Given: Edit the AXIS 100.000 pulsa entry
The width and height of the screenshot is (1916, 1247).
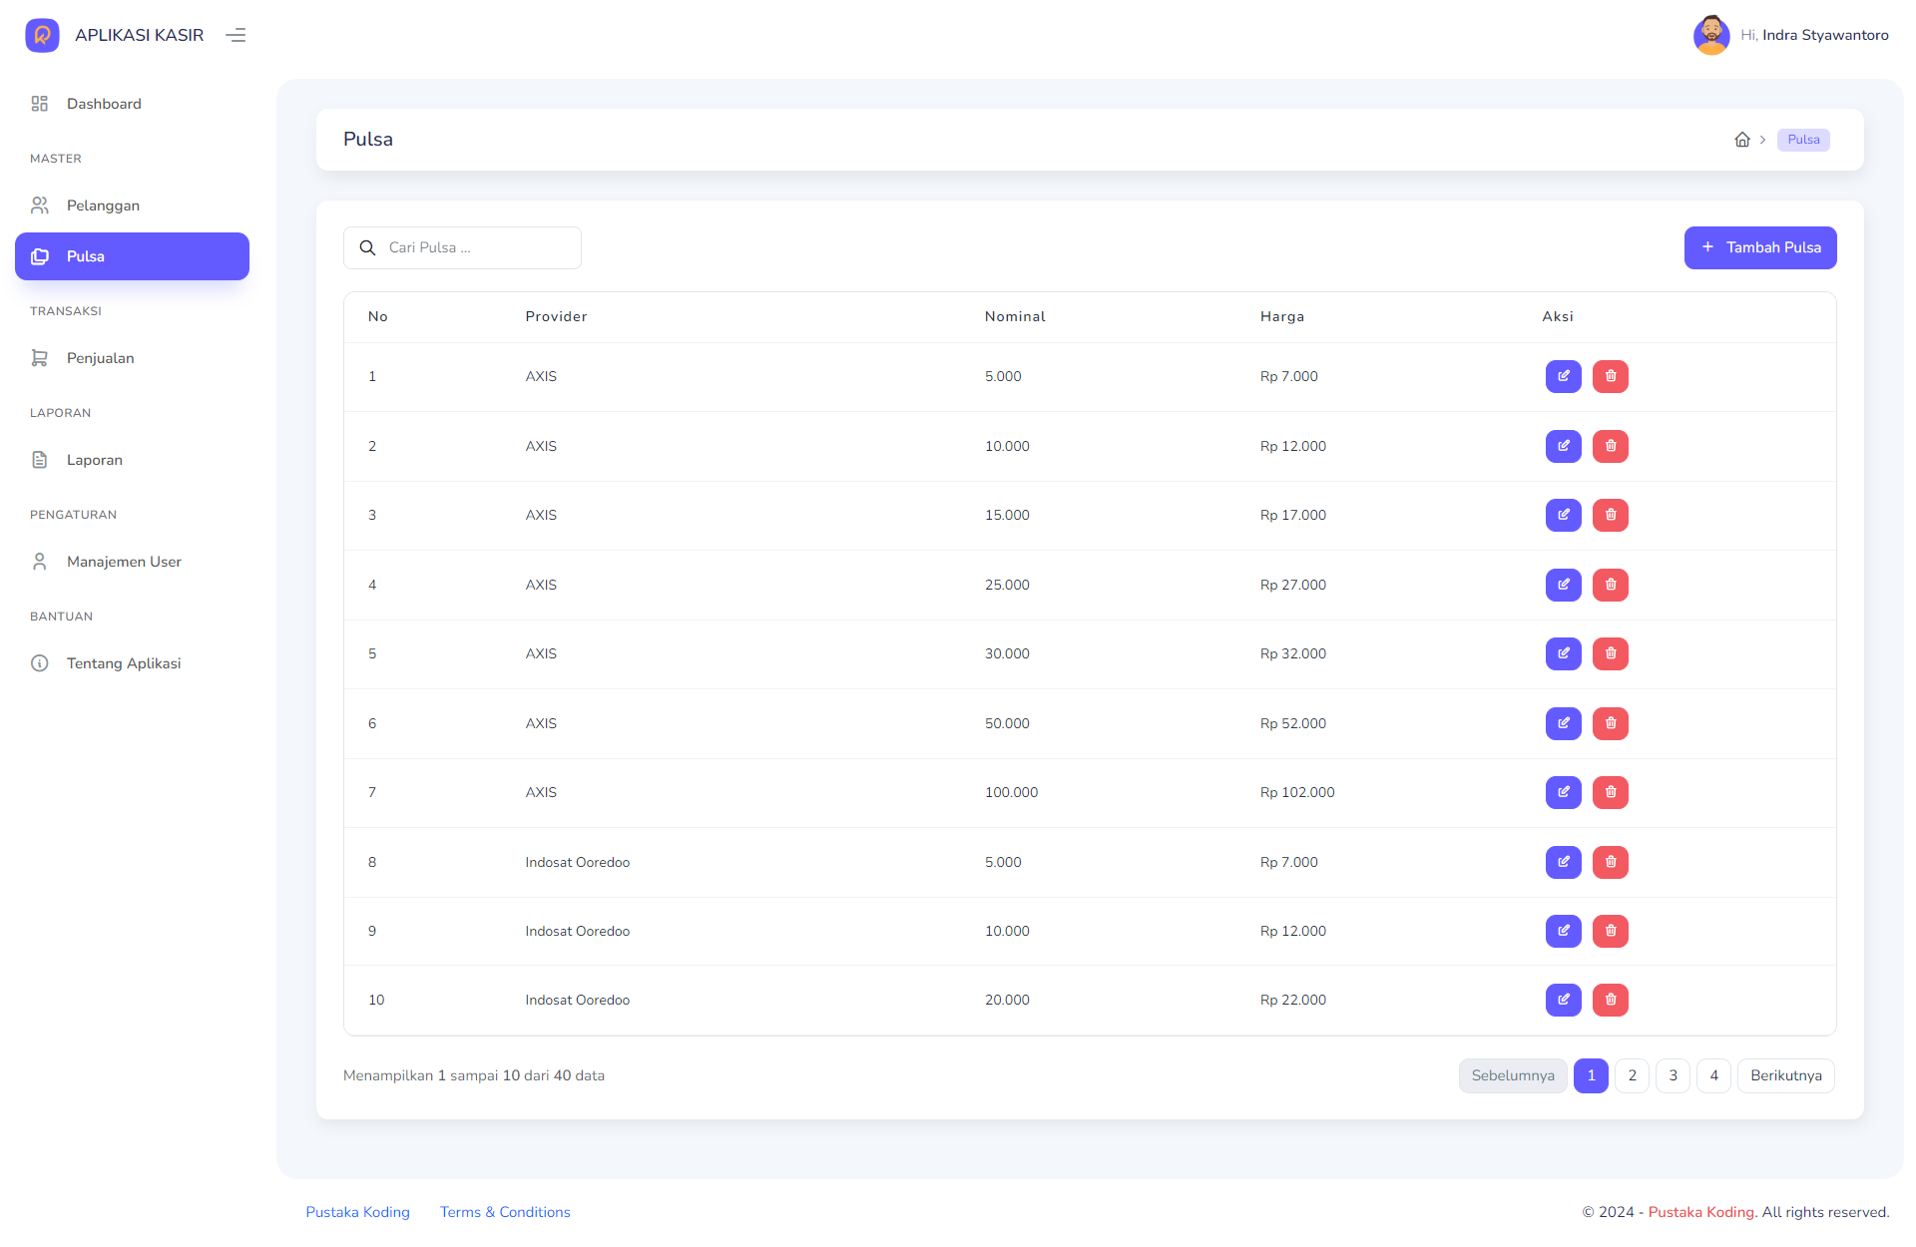Looking at the screenshot, I should pos(1563,792).
